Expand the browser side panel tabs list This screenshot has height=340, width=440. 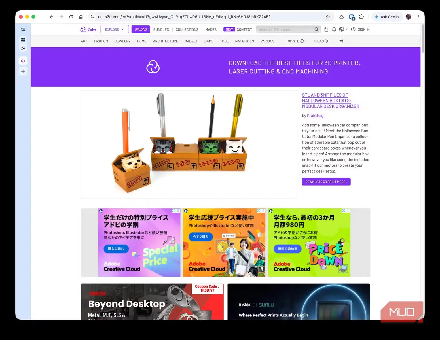[23, 29]
